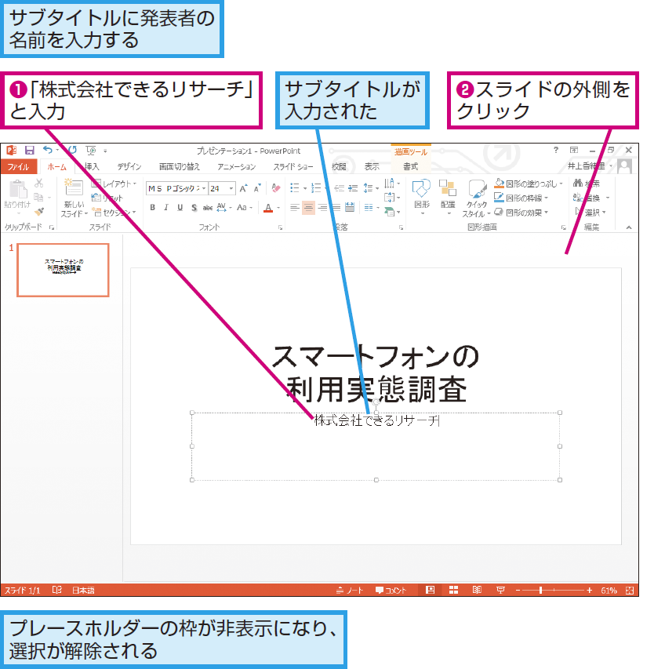Click the Format Painter brush icon

point(39,211)
